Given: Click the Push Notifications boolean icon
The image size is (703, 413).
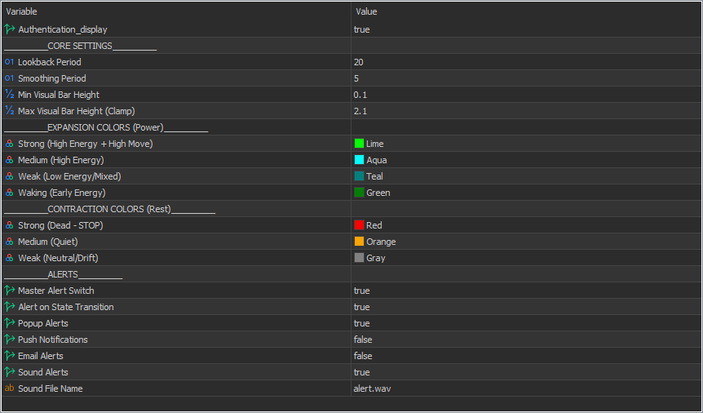Looking at the screenshot, I should (x=10, y=340).
